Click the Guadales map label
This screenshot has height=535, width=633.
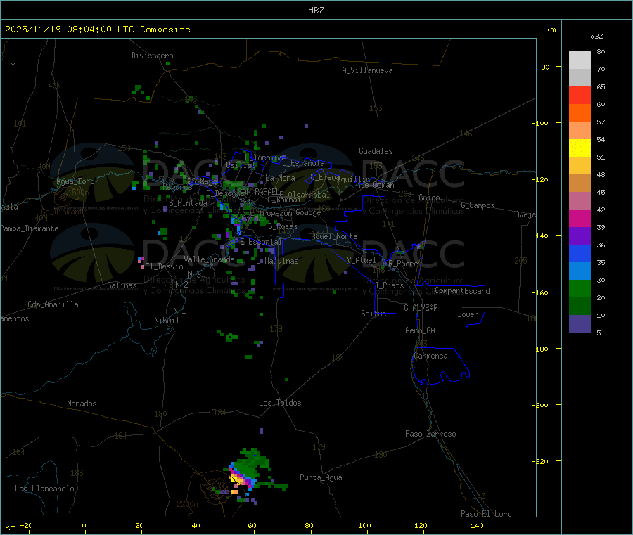(376, 151)
